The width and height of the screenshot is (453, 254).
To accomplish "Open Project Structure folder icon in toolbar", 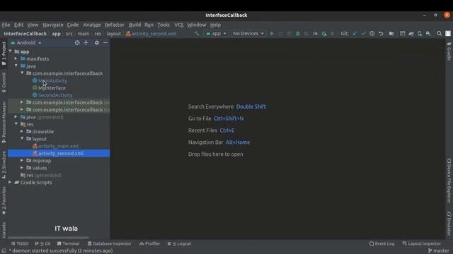I will pos(391,34).
